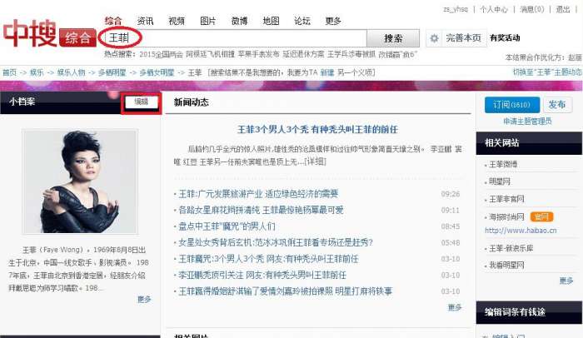Click 退出 to log out
The image size is (583, 338).
point(562,9)
